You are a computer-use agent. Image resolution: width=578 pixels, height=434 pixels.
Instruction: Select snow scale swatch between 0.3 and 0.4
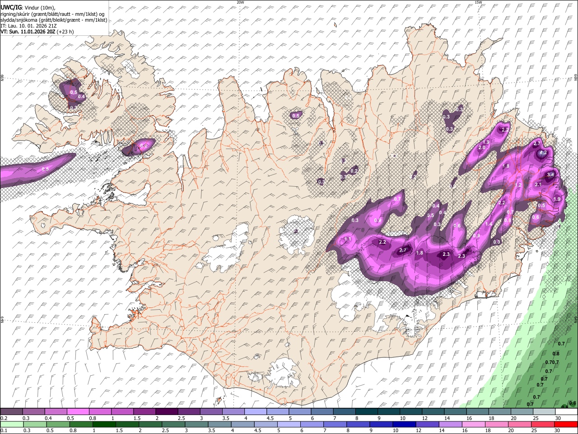coord(33,412)
